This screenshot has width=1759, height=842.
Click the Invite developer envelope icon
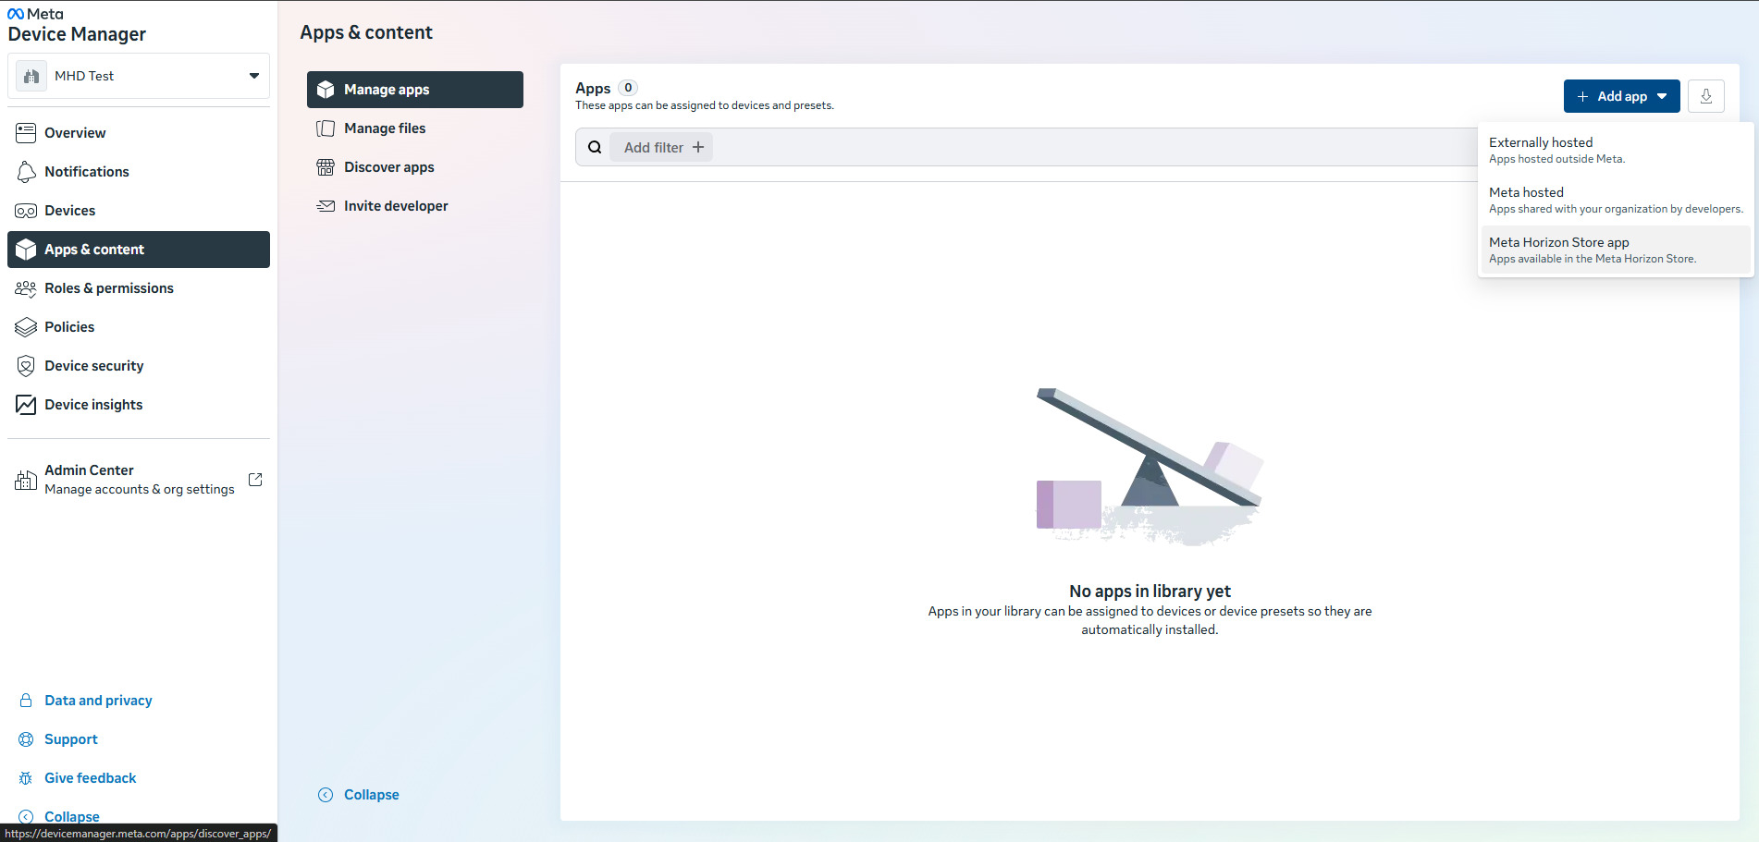(x=326, y=206)
